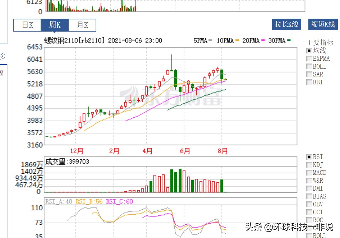Enable the SAR indicator
Image resolution: width=340 pixels, height=238 pixels.
(309, 74)
